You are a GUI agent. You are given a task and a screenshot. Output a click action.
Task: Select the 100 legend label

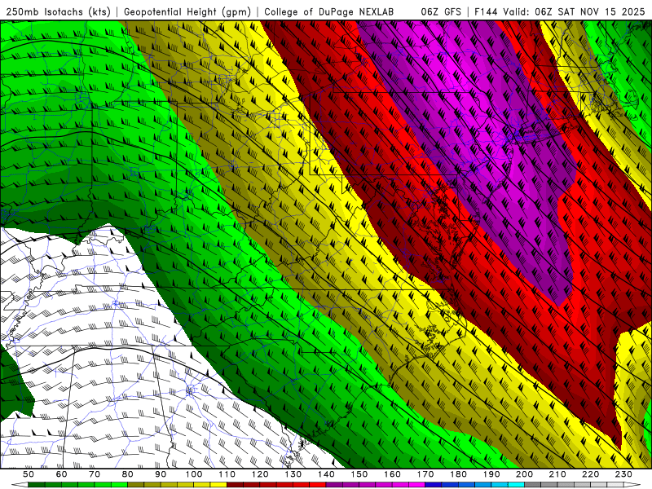[x=194, y=474]
